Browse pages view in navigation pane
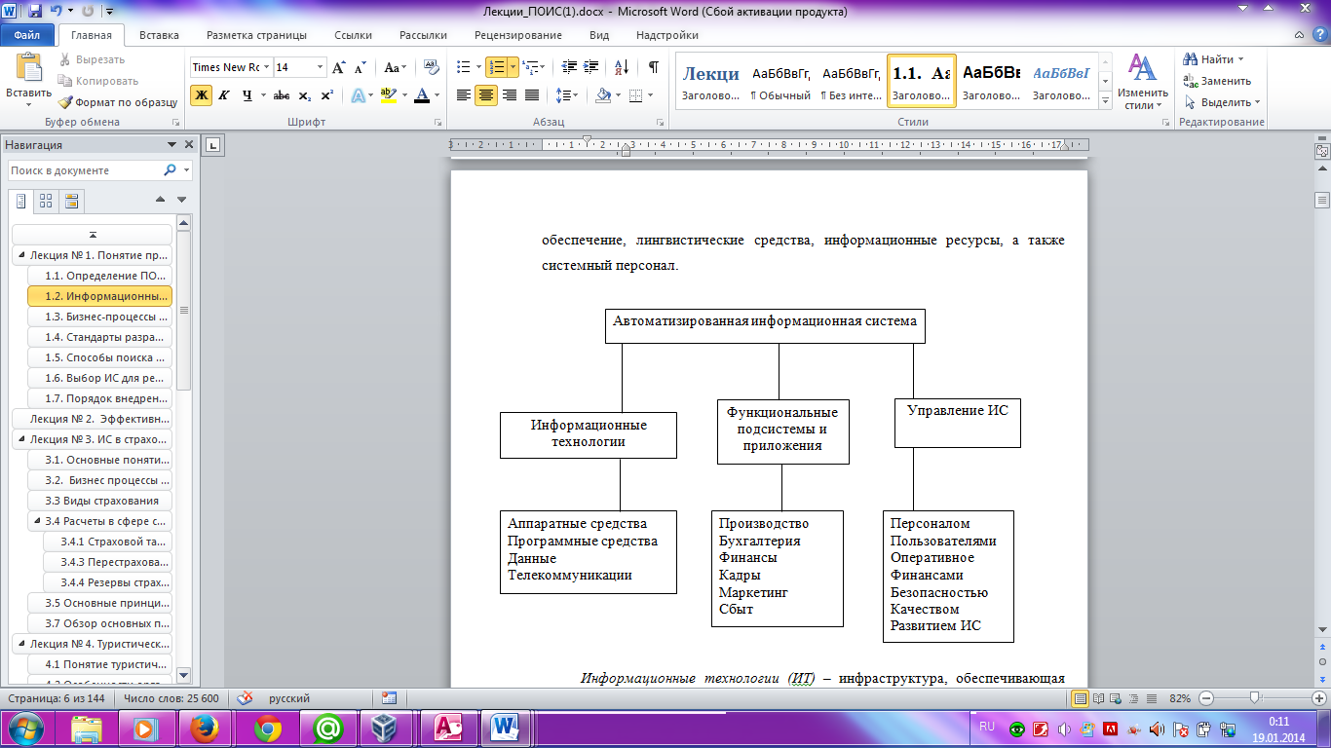 (x=45, y=202)
